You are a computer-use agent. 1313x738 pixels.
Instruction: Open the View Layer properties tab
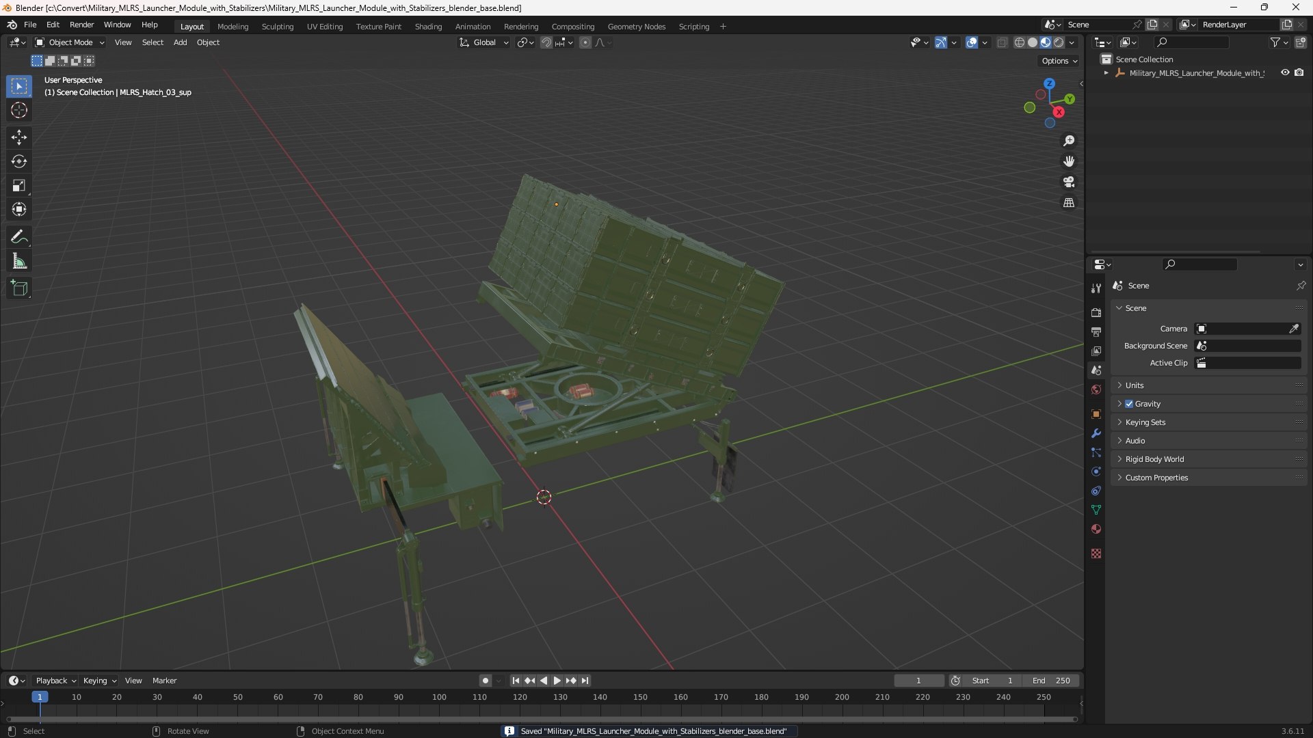coord(1096,351)
